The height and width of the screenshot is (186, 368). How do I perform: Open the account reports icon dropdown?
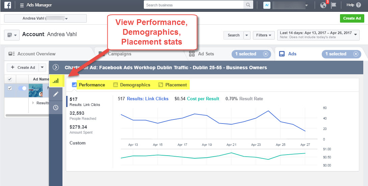[12, 35]
